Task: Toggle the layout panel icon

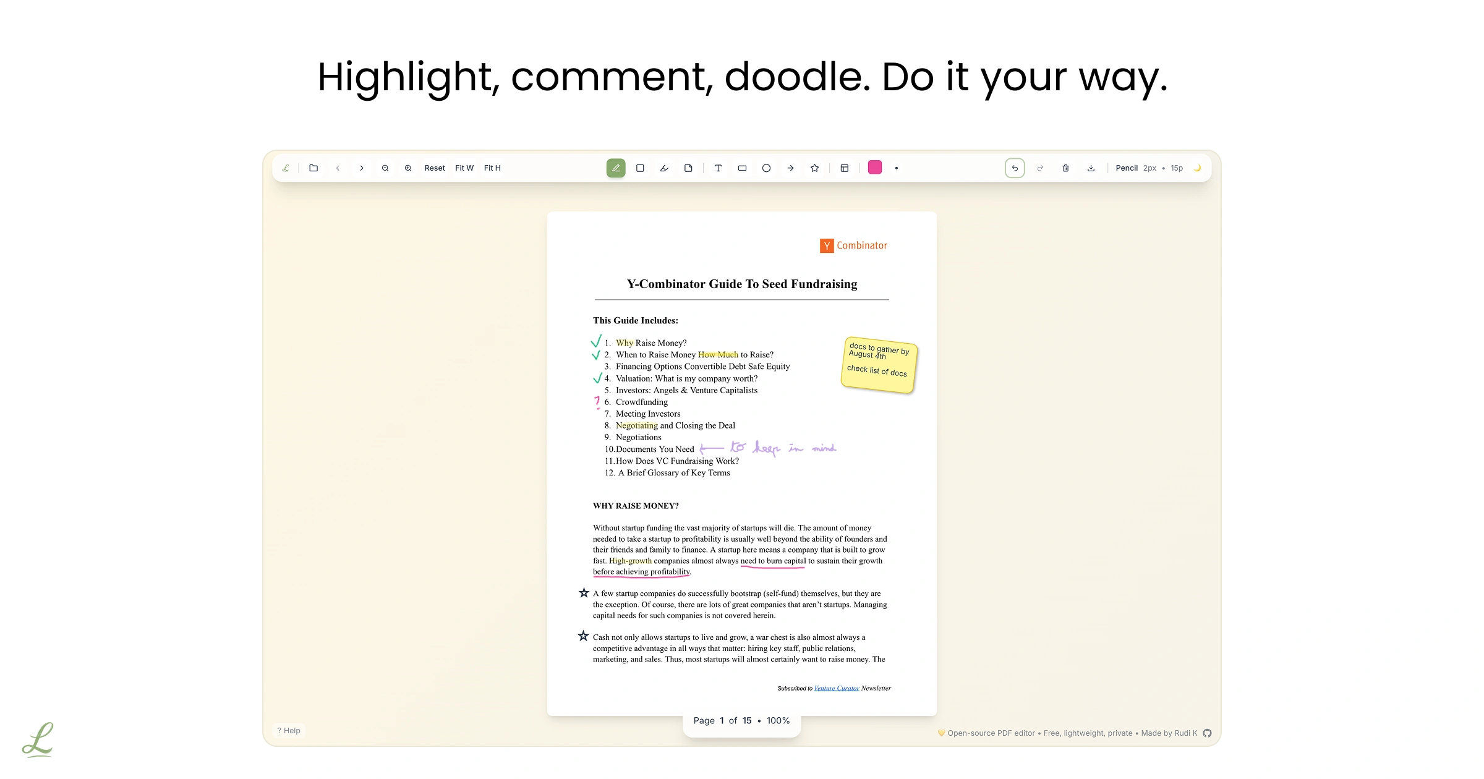Action: (x=844, y=168)
